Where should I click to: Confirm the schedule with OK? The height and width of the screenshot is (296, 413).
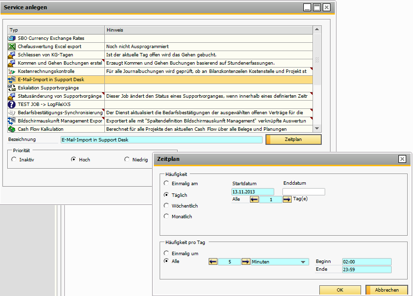click(x=340, y=290)
